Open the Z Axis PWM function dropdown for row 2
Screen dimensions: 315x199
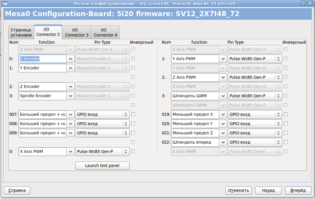tap(223, 77)
